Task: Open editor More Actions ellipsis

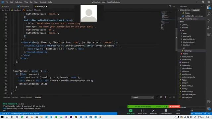Action: pyautogui.click(x=174, y=6)
